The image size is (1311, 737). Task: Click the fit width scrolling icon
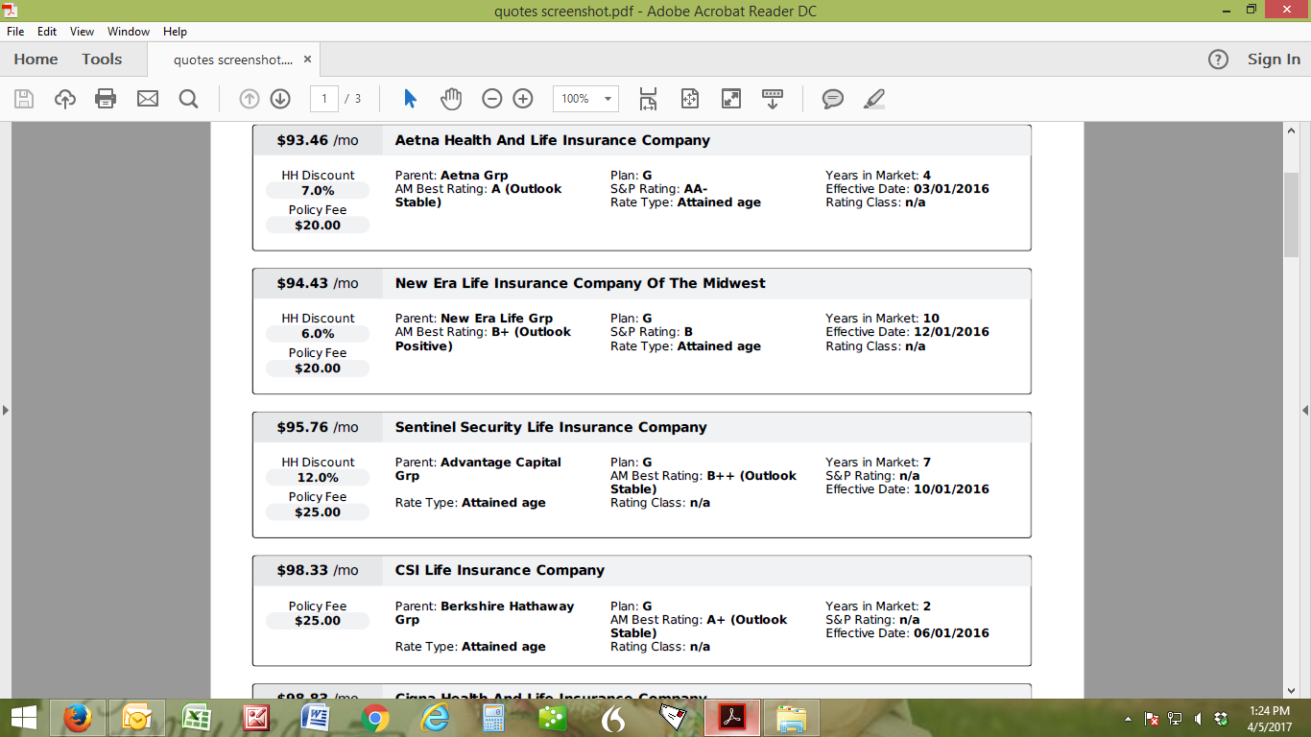coord(648,98)
